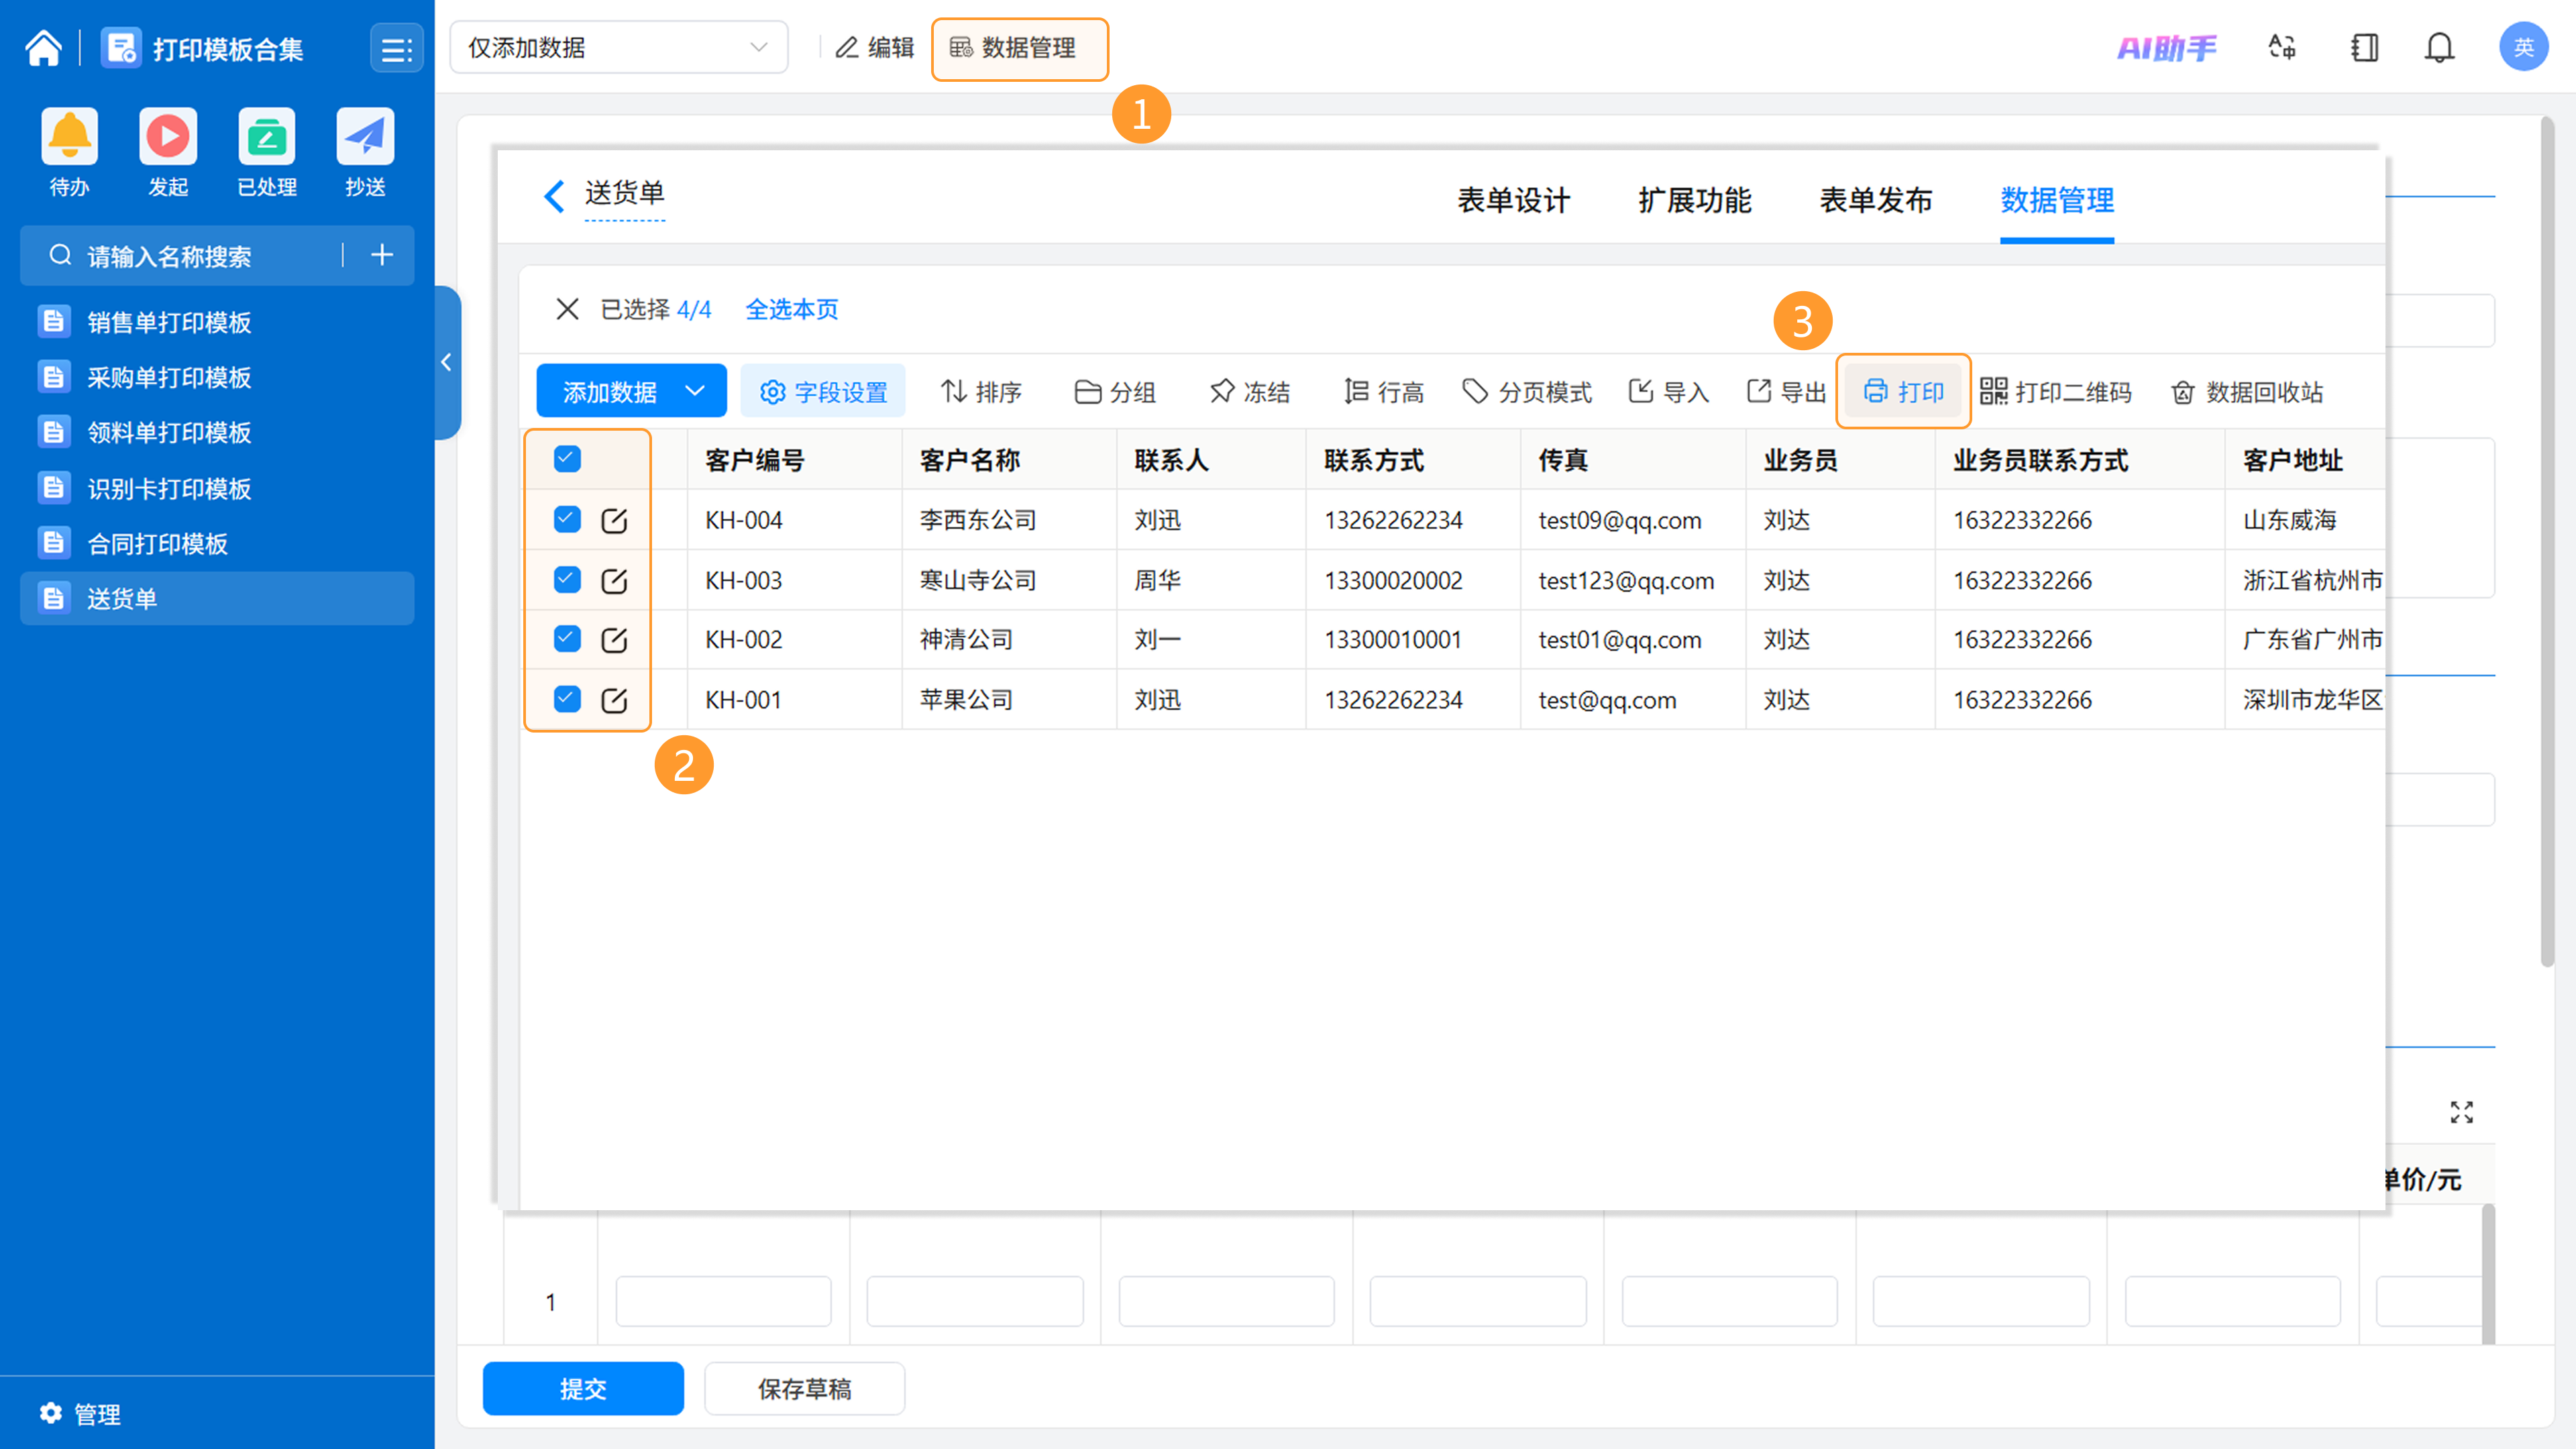Open 领料单打印模板 in sidebar
Screen dimensions: 2576x1449
(217, 432)
